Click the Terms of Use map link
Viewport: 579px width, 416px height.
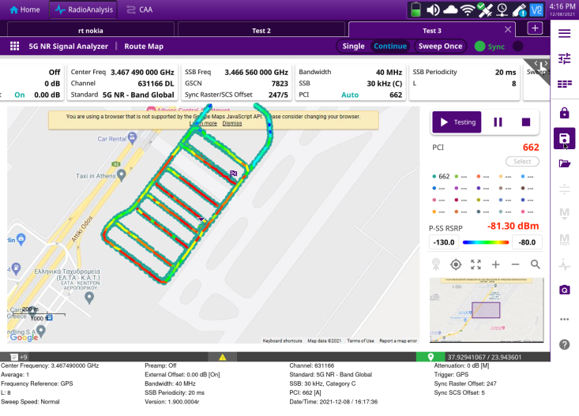pos(360,341)
